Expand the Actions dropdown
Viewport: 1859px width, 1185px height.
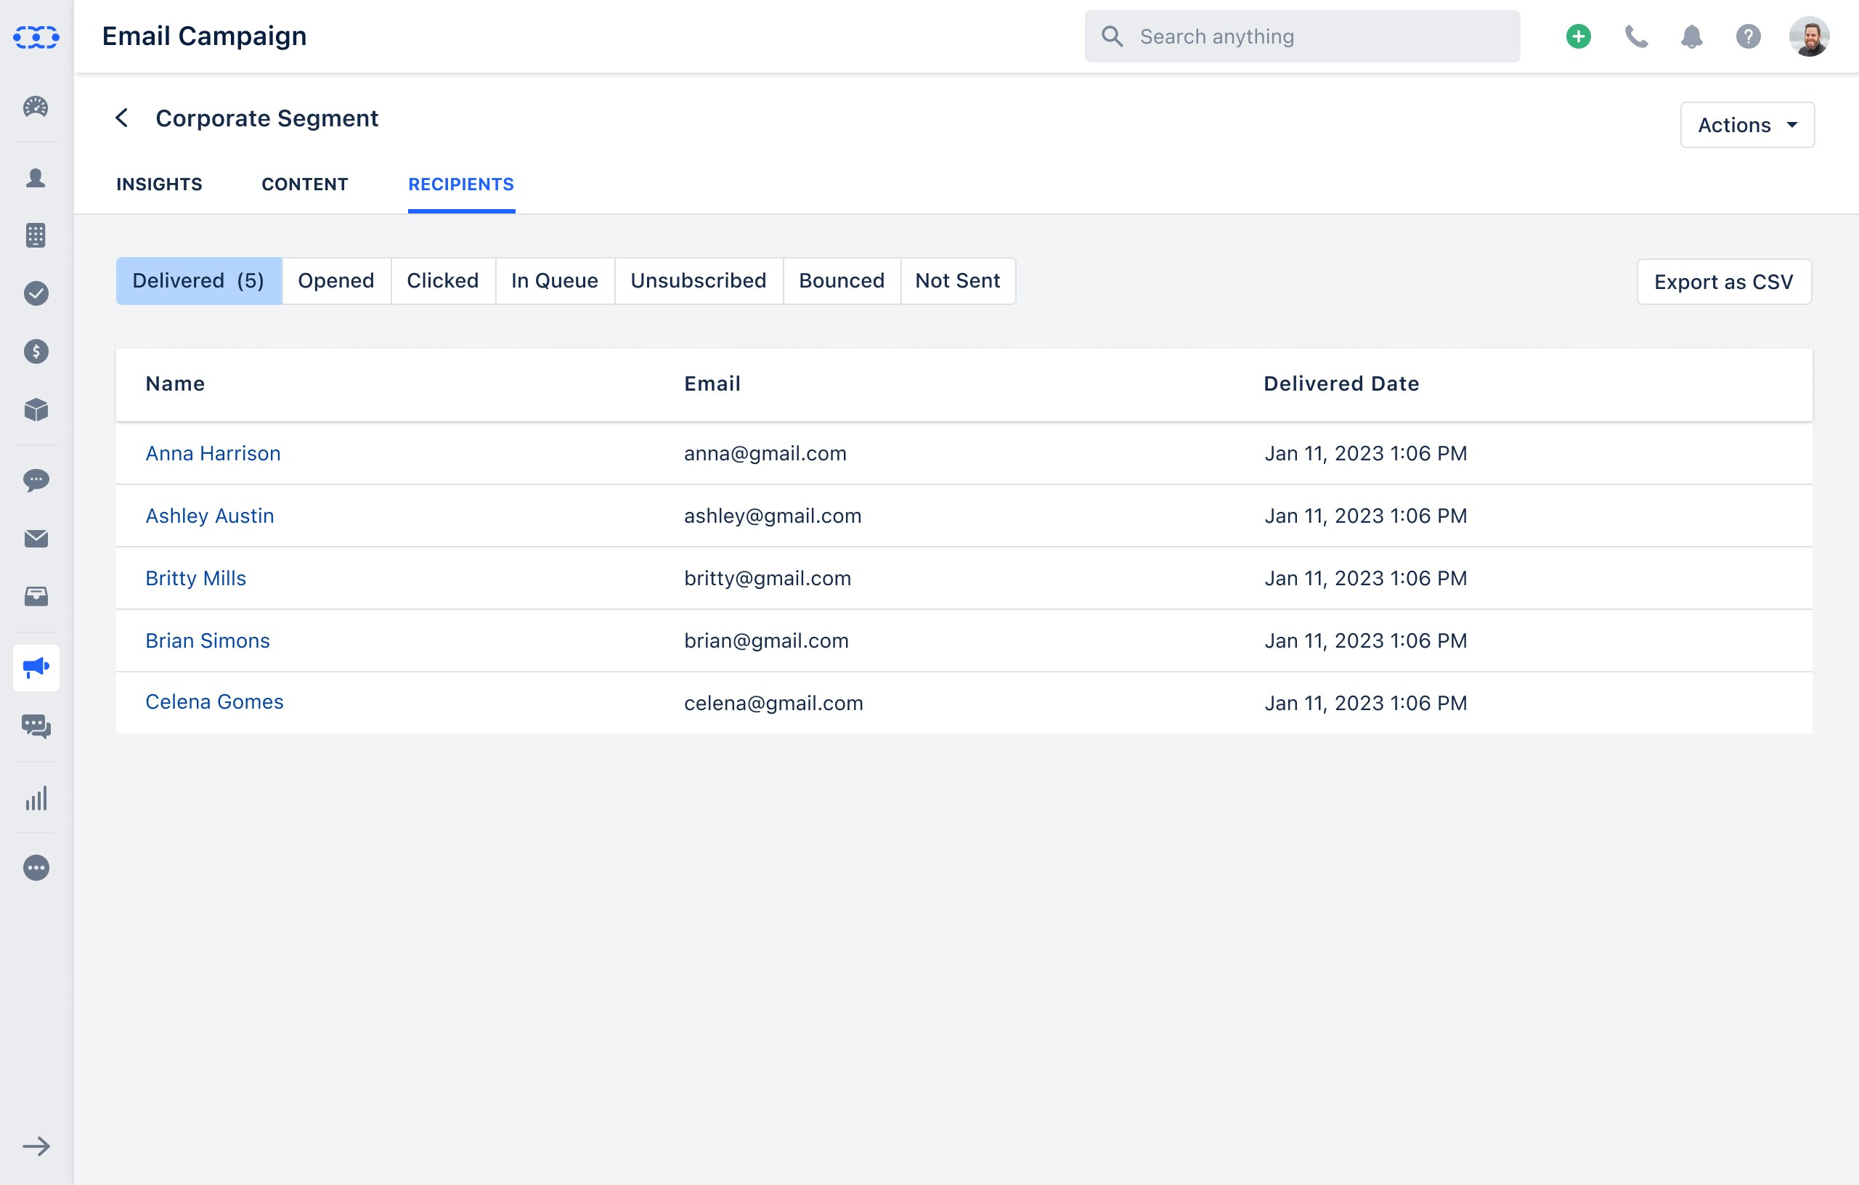coord(1747,125)
